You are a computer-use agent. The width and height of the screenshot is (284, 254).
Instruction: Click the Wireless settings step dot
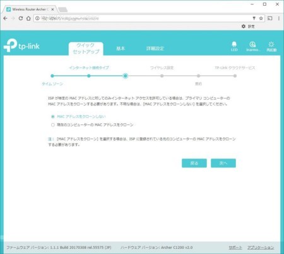coord(162,76)
